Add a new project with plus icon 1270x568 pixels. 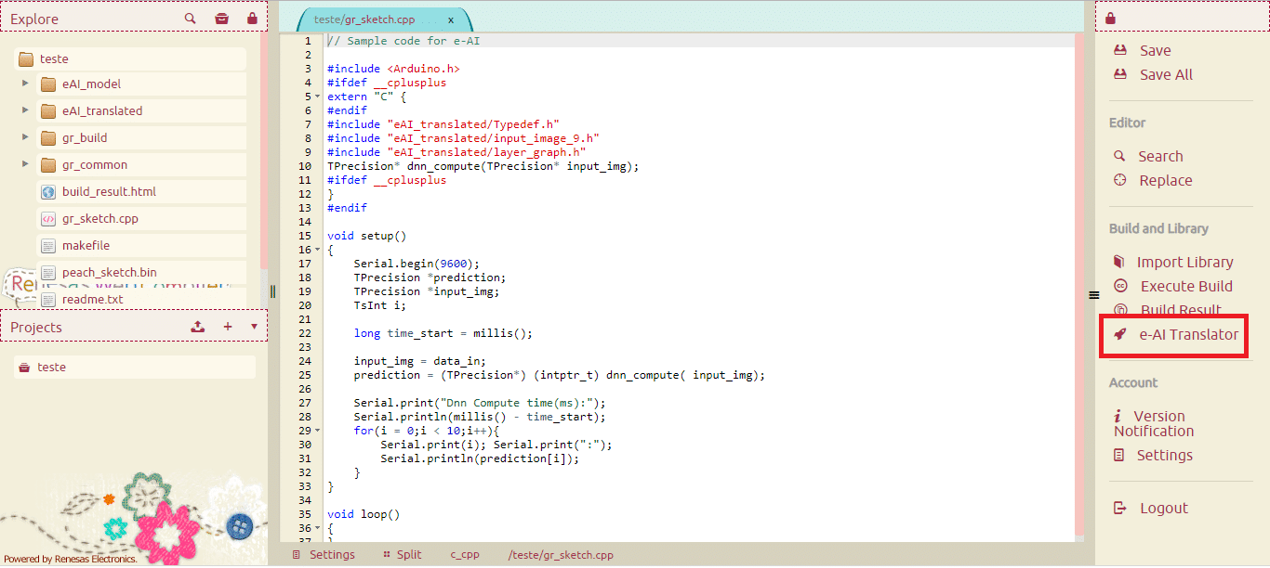click(228, 327)
